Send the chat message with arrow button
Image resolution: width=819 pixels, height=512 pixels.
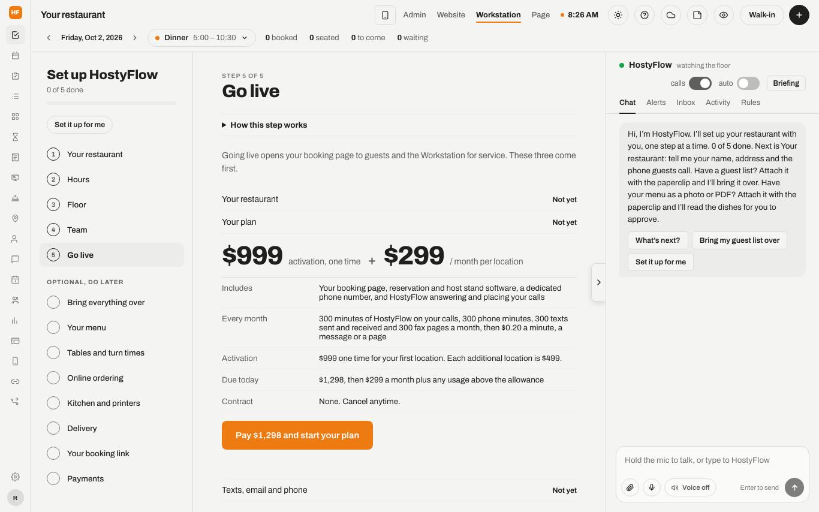pyautogui.click(x=794, y=487)
